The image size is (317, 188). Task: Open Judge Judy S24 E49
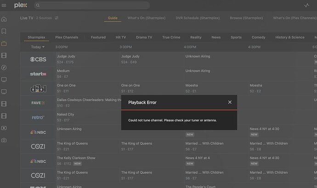pyautogui.click(x=152, y=59)
